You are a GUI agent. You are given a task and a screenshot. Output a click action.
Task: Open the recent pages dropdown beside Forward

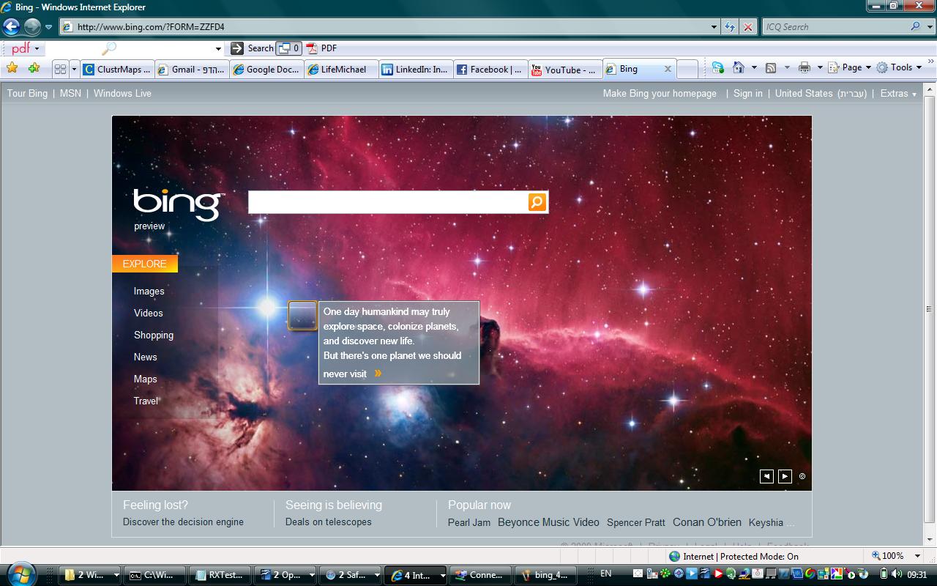49,27
